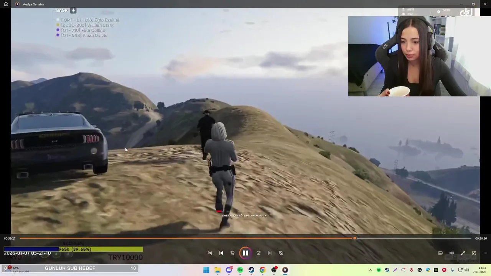The width and height of the screenshot is (491, 276).
Task: Toggle shuffle mode in the player
Action: pos(210,253)
